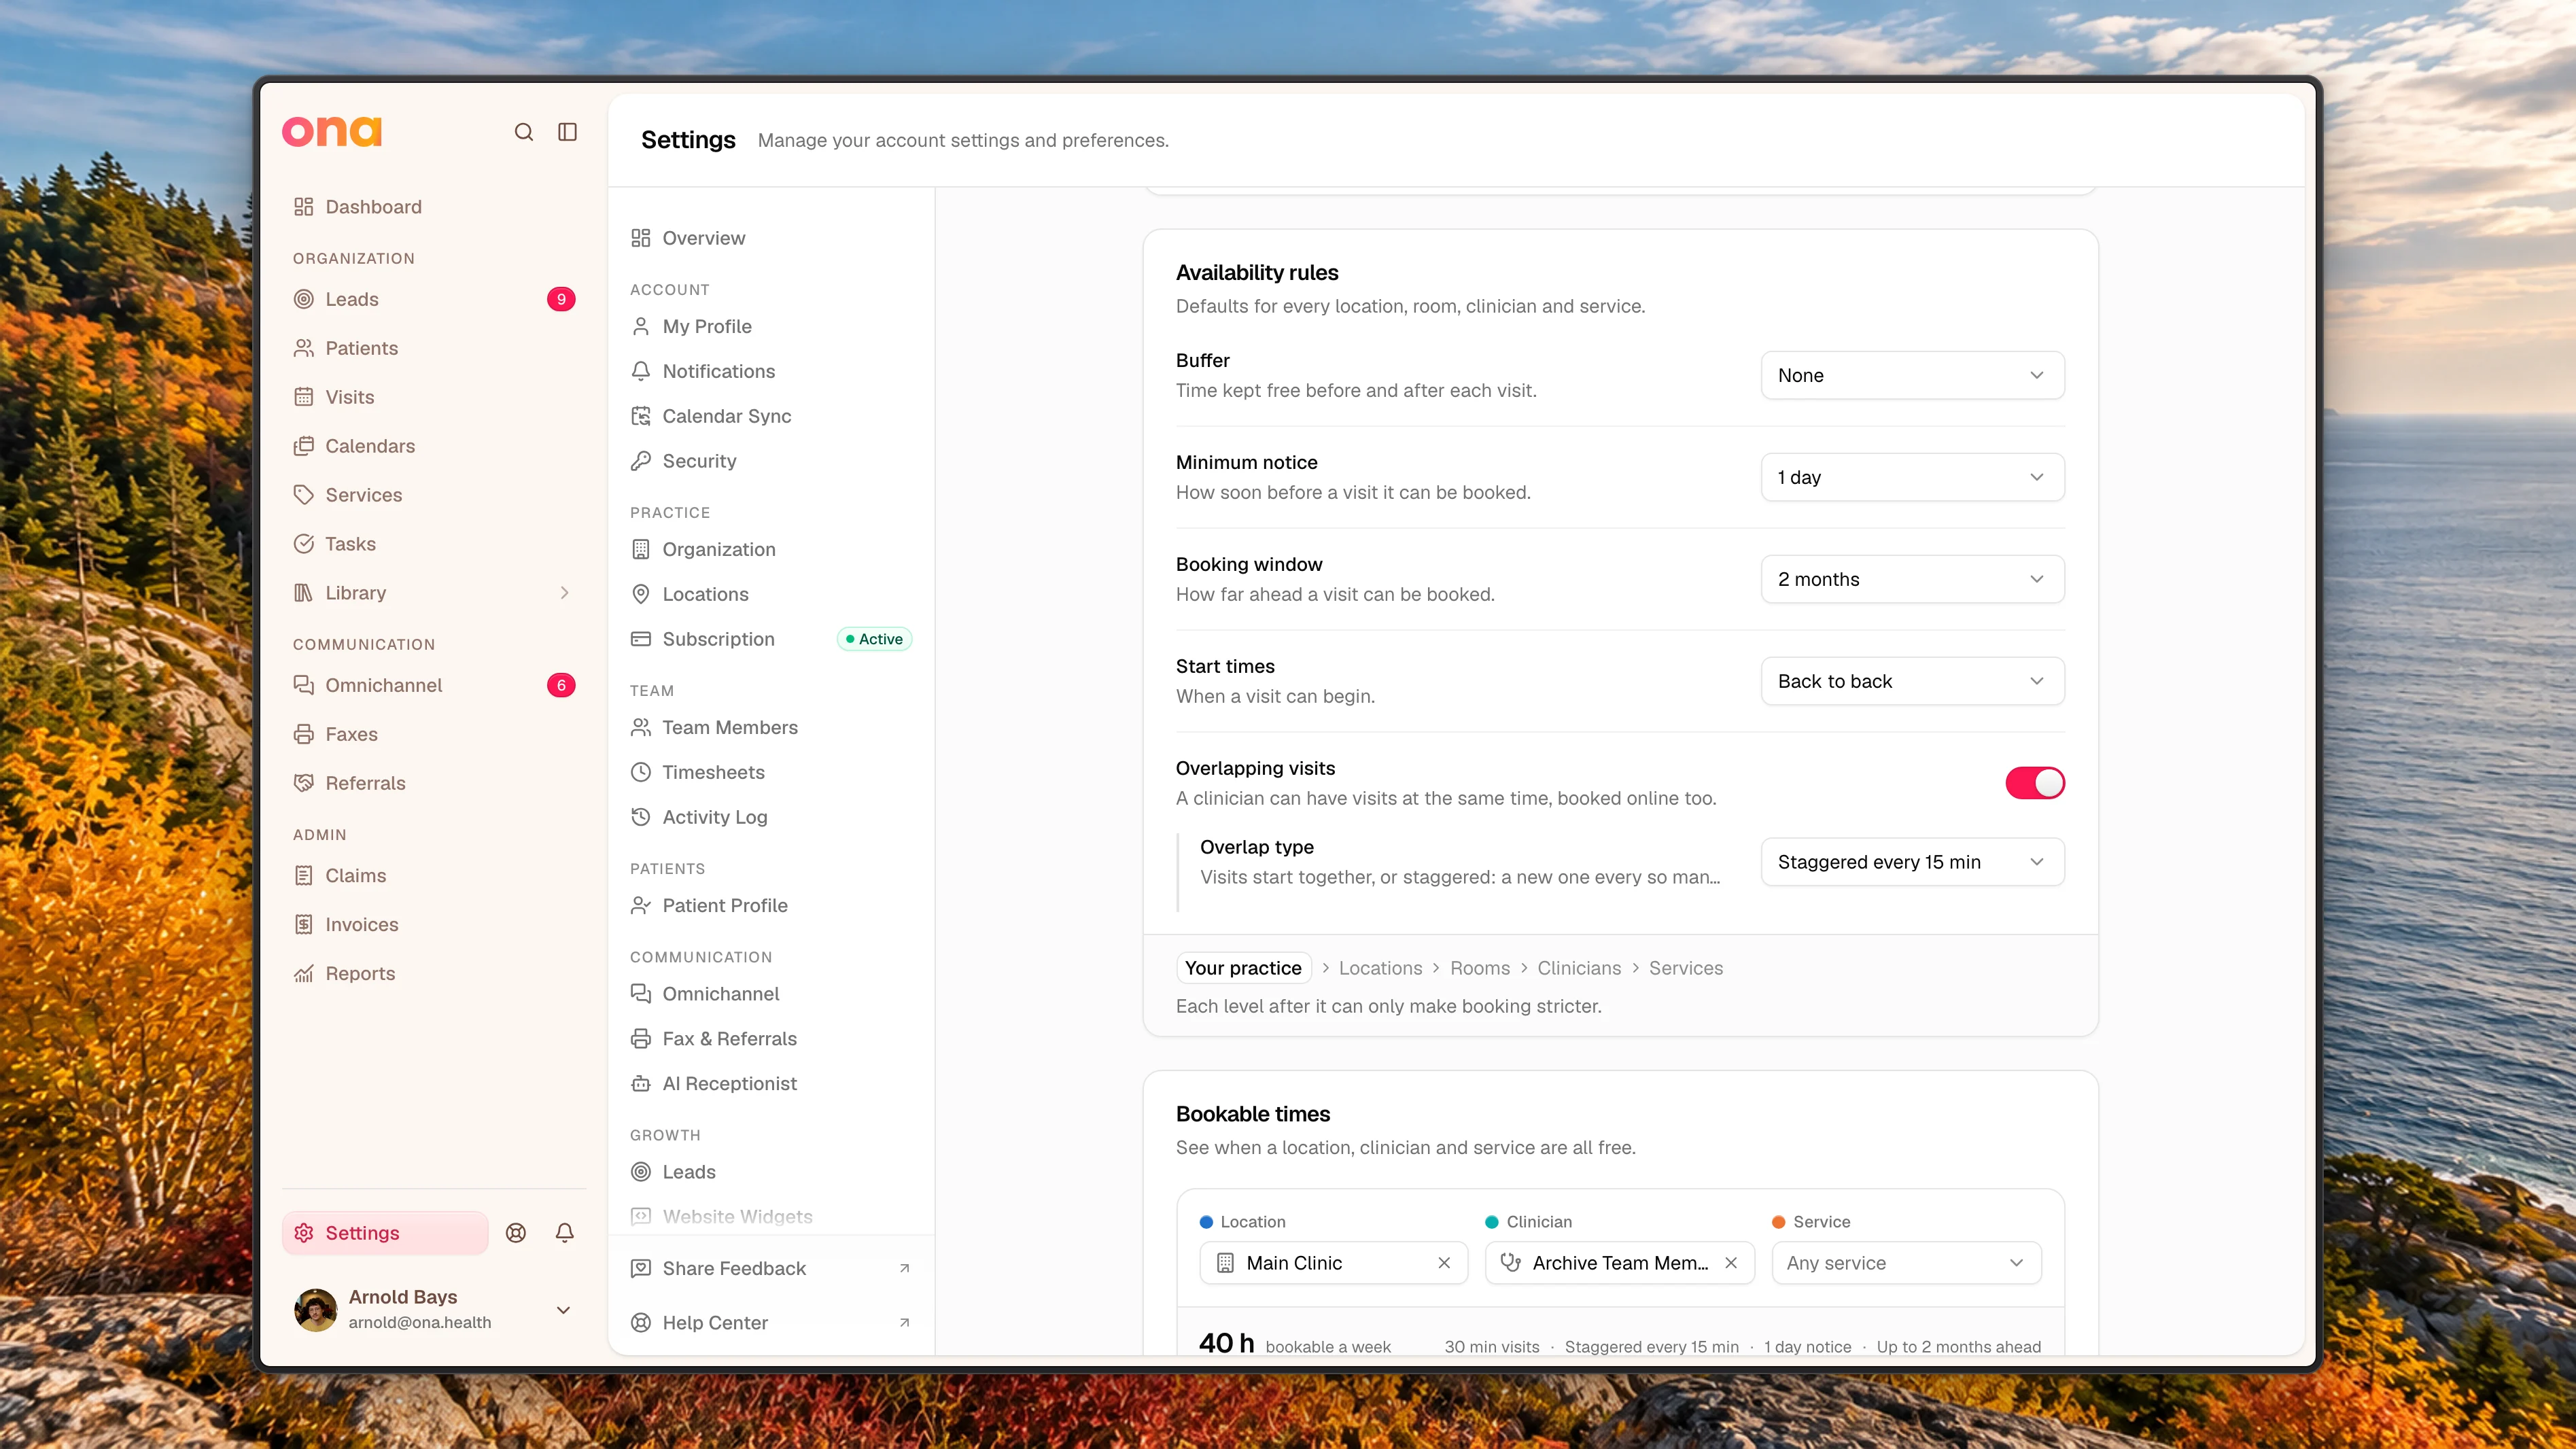Open search with the magnifier icon
This screenshot has width=2576, height=1449.
[x=523, y=132]
